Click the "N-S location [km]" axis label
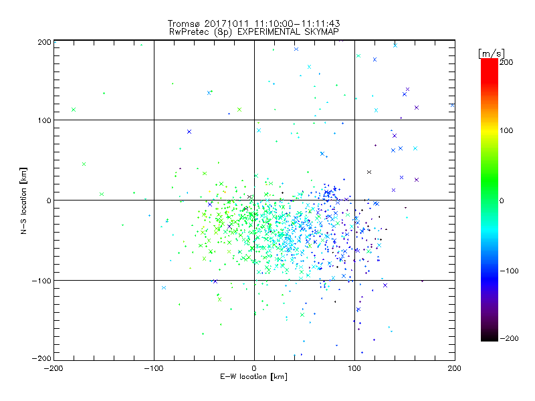Viewport: 535px width, 401px height. [23, 200]
